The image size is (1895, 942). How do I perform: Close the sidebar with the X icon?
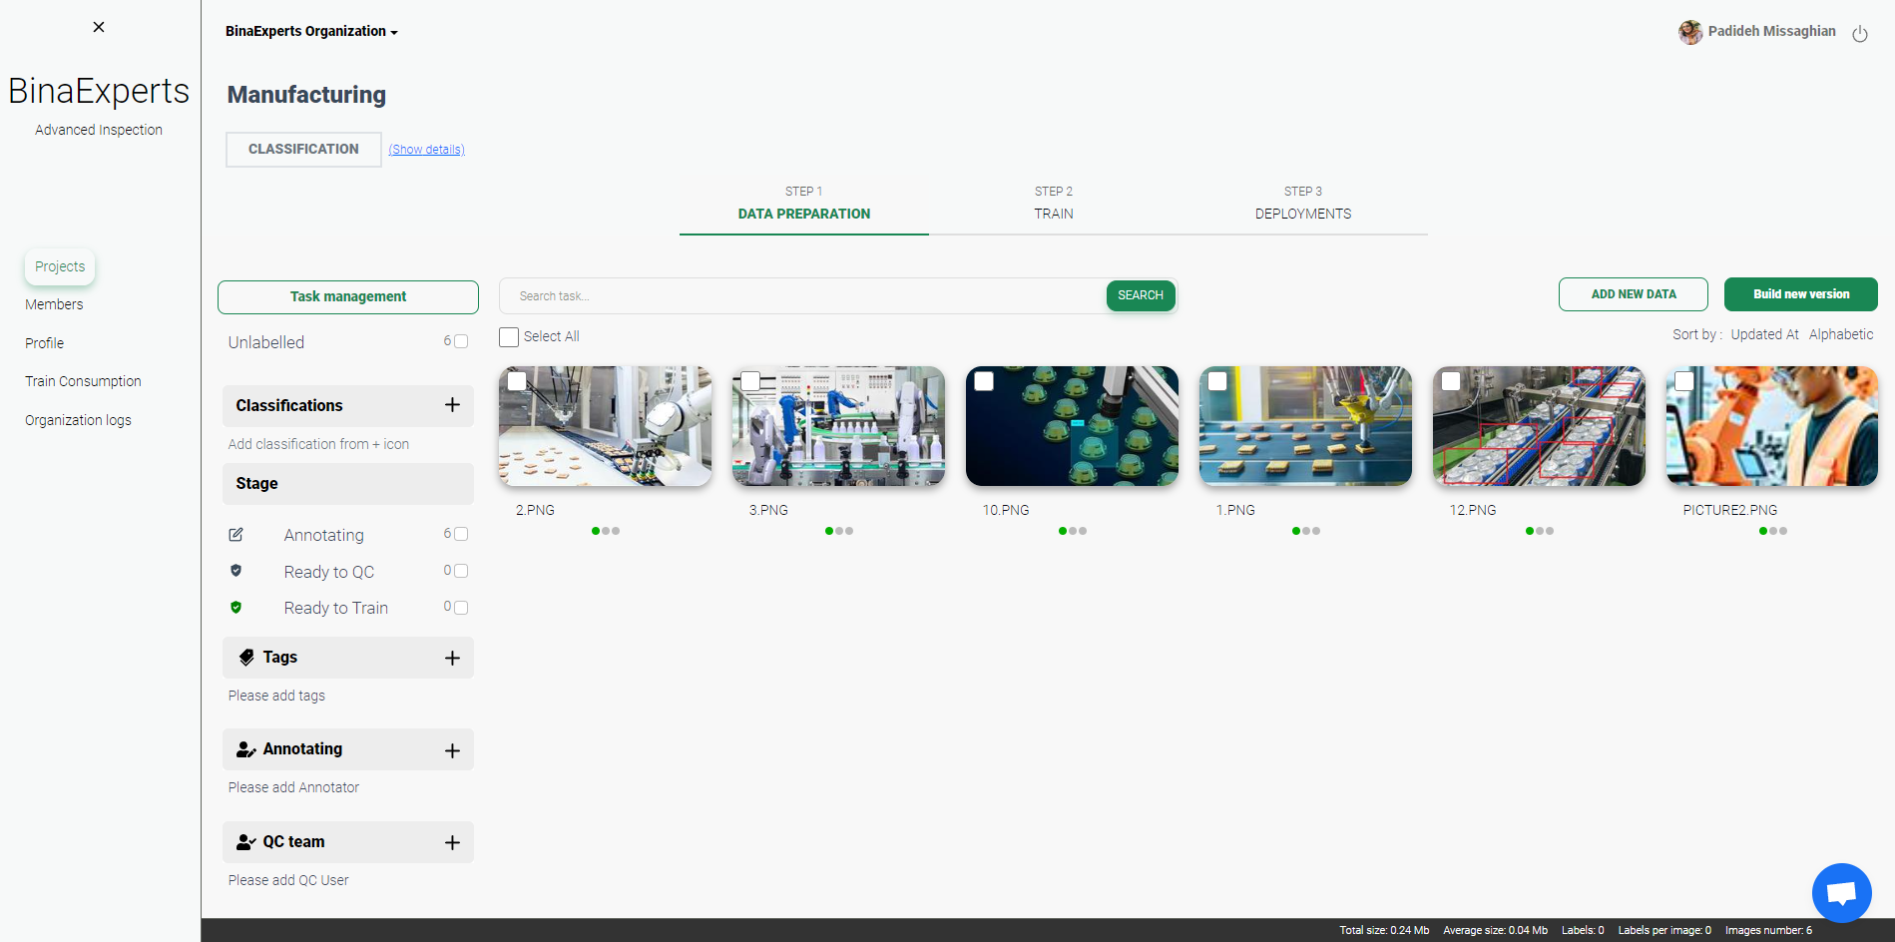99,27
